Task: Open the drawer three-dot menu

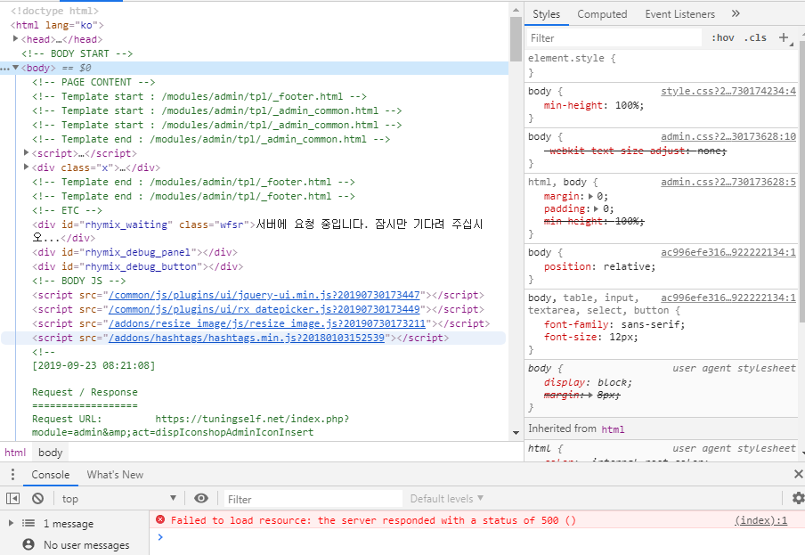Action: [12, 475]
